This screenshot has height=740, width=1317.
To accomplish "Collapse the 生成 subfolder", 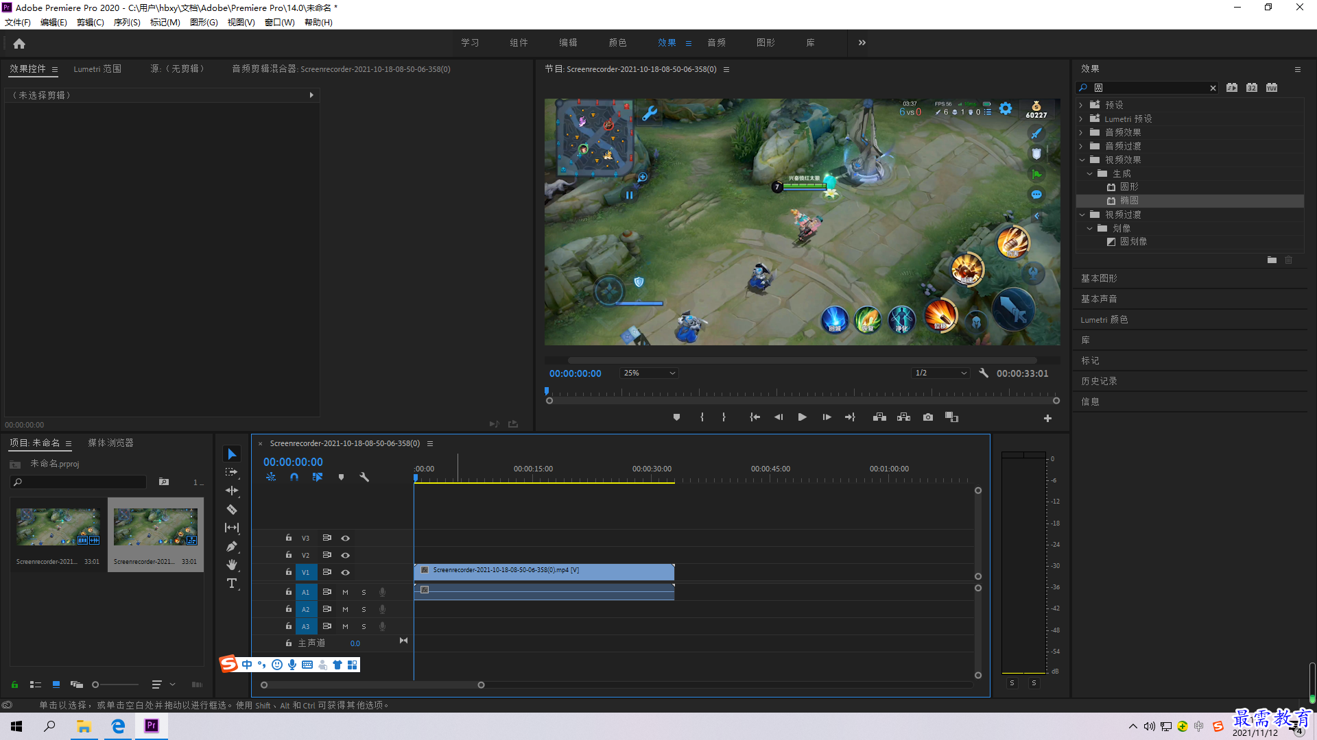I will click(x=1089, y=173).
